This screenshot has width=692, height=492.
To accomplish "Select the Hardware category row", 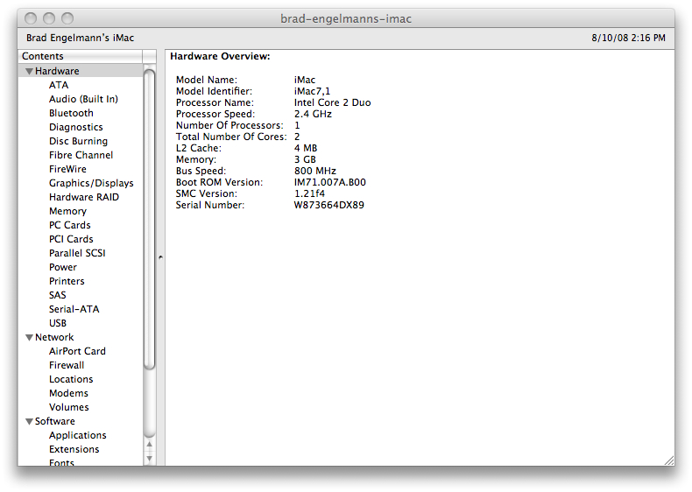I will point(81,71).
